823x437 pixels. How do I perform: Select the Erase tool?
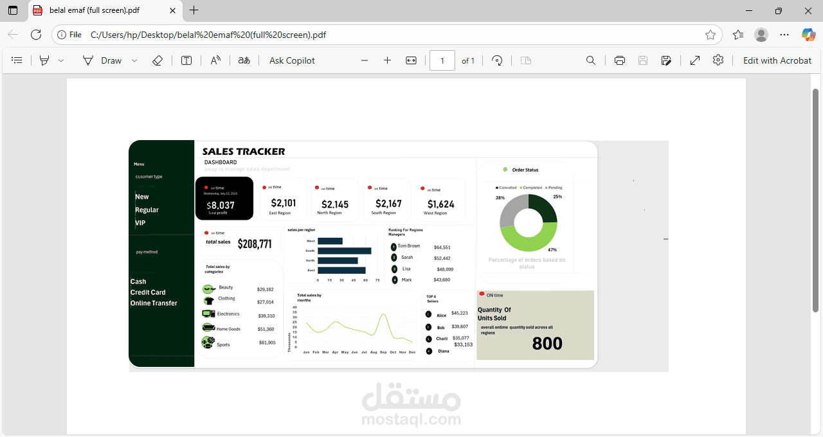pyautogui.click(x=158, y=60)
